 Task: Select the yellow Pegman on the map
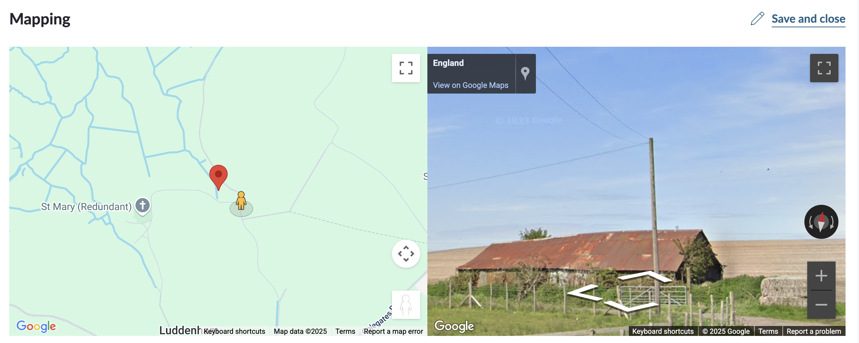241,201
